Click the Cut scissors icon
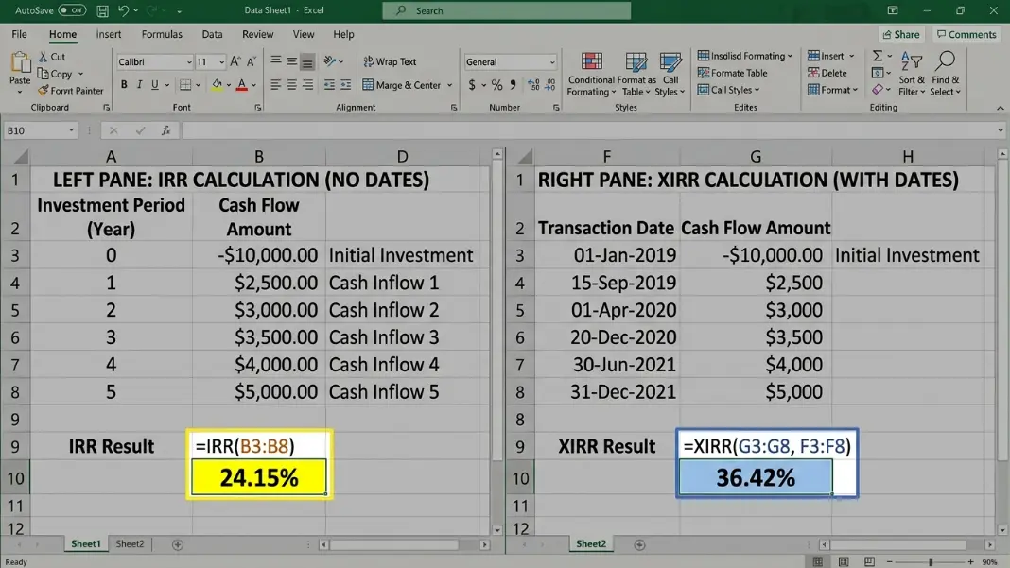The image size is (1010, 568). pyautogui.click(x=44, y=57)
